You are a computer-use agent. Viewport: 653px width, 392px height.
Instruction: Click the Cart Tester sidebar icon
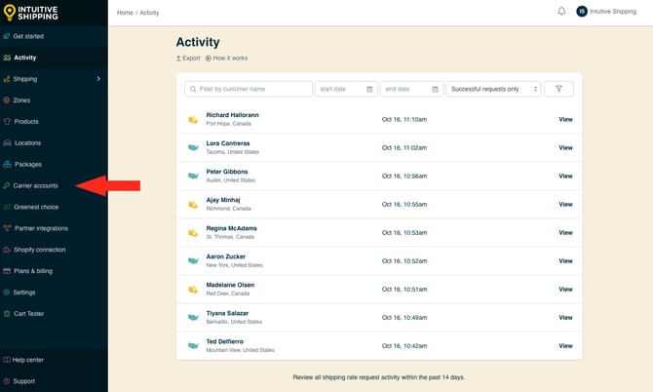7,313
